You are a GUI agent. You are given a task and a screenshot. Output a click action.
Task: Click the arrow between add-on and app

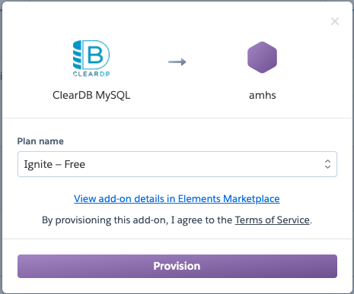pos(177,62)
